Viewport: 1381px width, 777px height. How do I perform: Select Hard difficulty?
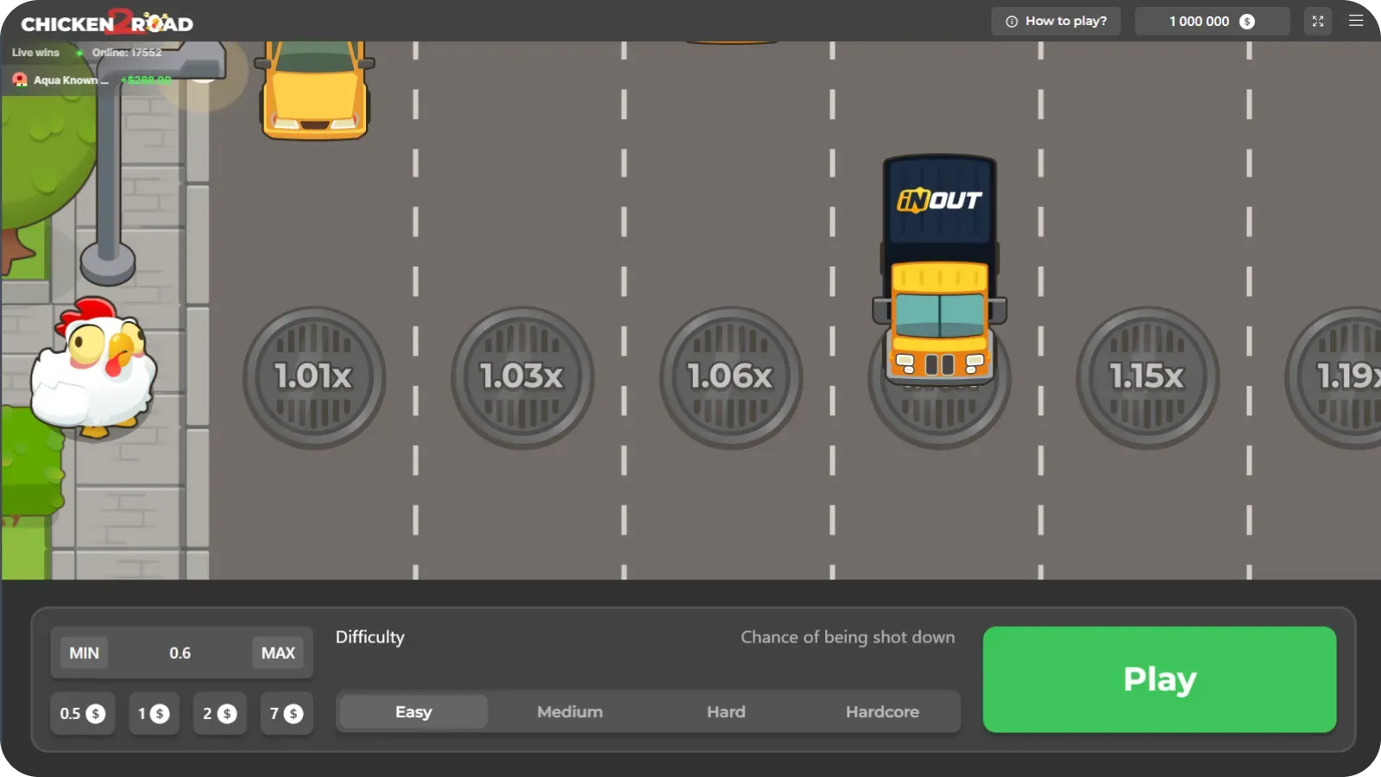[726, 712]
